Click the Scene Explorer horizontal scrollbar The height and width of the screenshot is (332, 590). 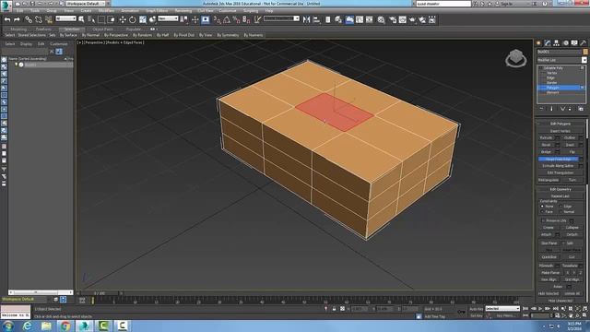pyautogui.click(x=41, y=292)
